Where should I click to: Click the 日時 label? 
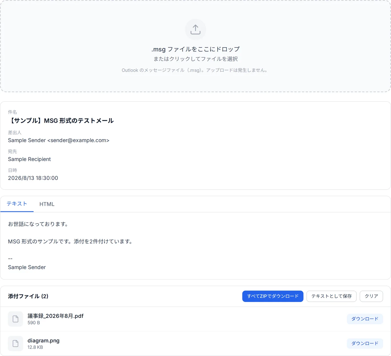pyautogui.click(x=12, y=170)
